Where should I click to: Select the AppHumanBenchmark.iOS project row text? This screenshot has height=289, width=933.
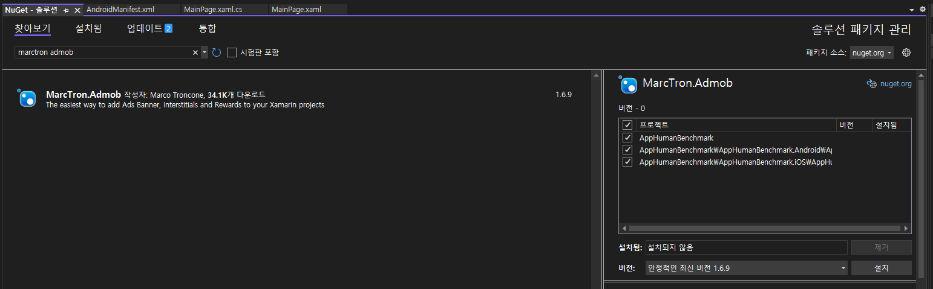(x=736, y=162)
